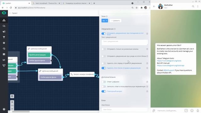The width and height of the screenshot is (201, 113).
Task: Click the Добавить tag button
Action: click(x=116, y=21)
